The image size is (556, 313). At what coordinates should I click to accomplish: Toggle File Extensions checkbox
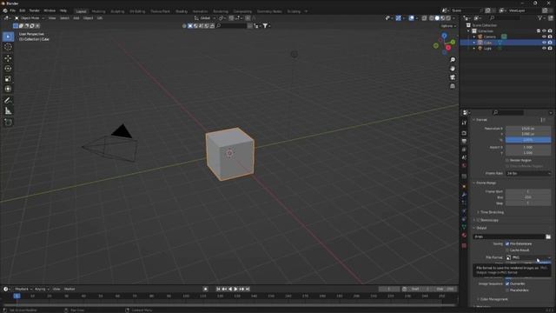[507, 243]
